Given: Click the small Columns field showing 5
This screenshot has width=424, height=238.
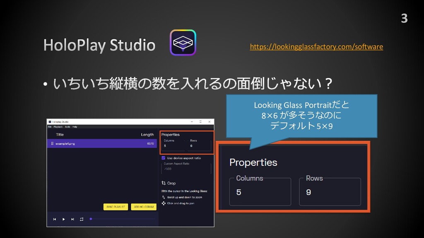Looking at the screenshot, I should [x=173, y=146].
